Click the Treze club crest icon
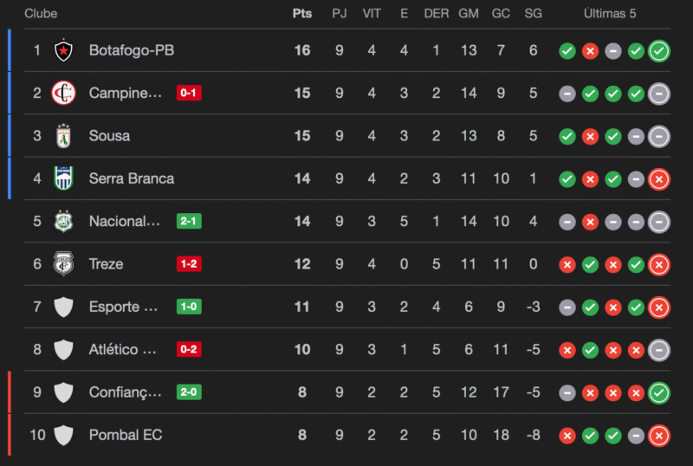Screen dimensions: 693x466 62,263
